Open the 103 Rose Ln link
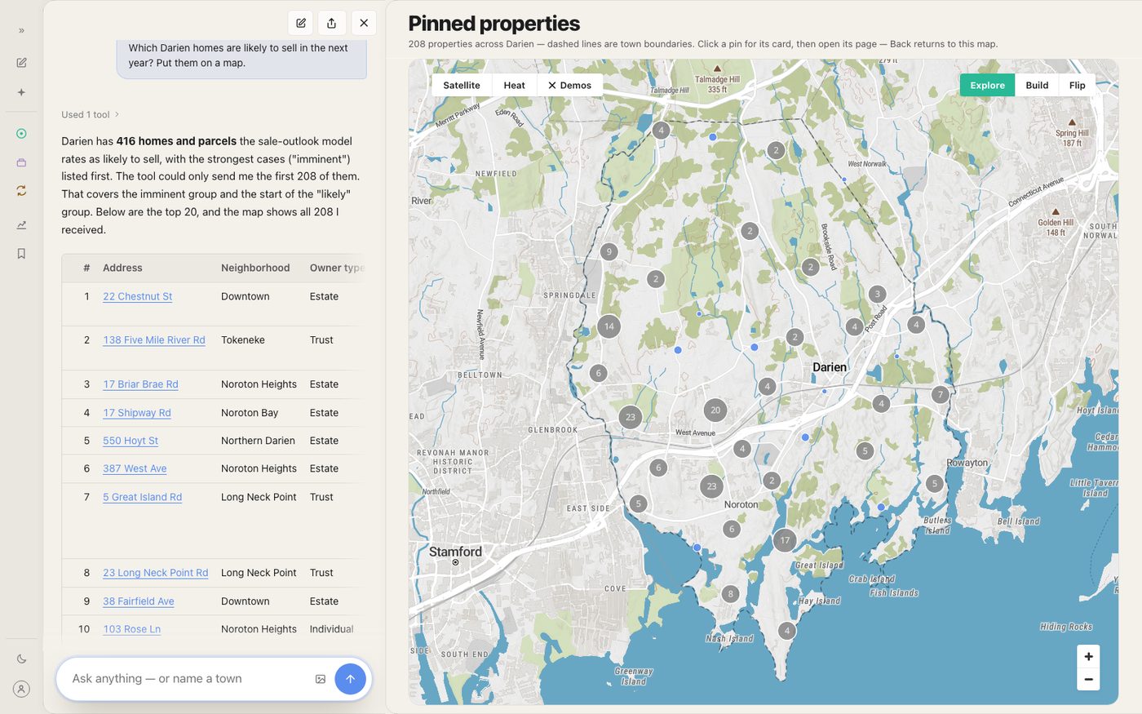 coord(132,629)
